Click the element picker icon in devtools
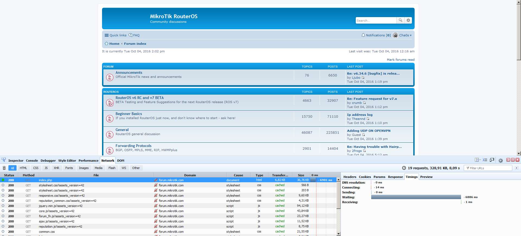 click(x=4, y=160)
